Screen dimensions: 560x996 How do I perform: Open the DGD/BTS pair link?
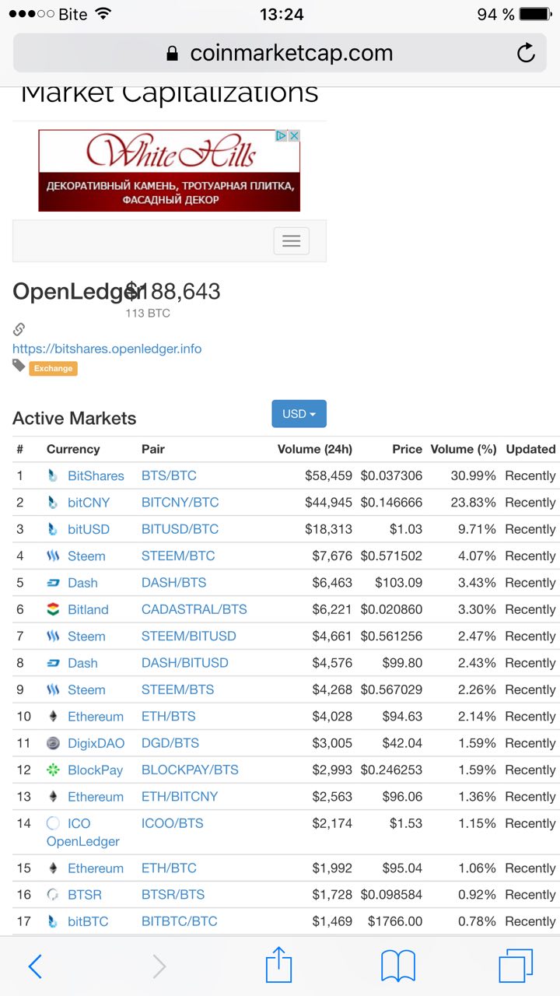point(170,743)
